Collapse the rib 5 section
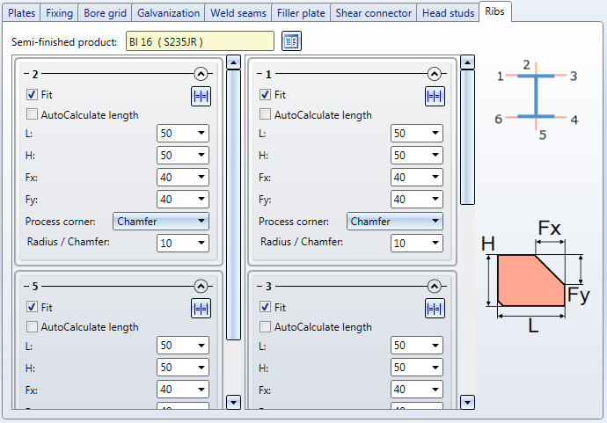Viewport: 607px width, 423px height. (201, 287)
